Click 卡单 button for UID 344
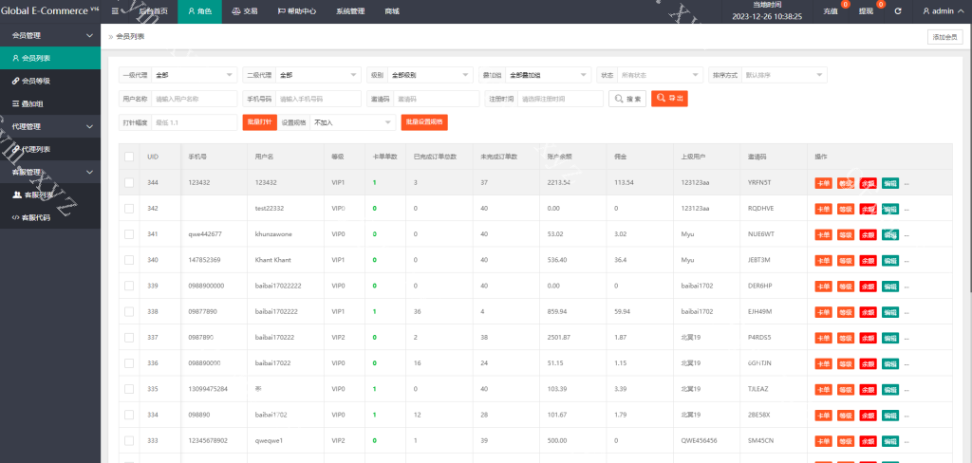The width and height of the screenshot is (972, 463). tap(823, 183)
